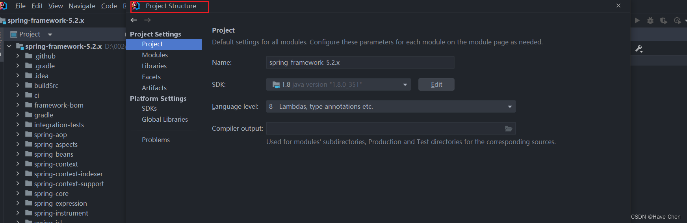Viewport: 687px width, 223px height.
Task: Click the Run with Coverage icon
Action: pos(664,20)
